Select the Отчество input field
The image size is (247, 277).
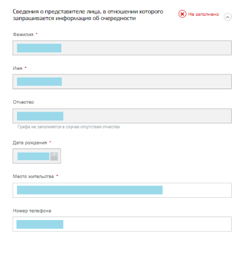tap(122, 116)
